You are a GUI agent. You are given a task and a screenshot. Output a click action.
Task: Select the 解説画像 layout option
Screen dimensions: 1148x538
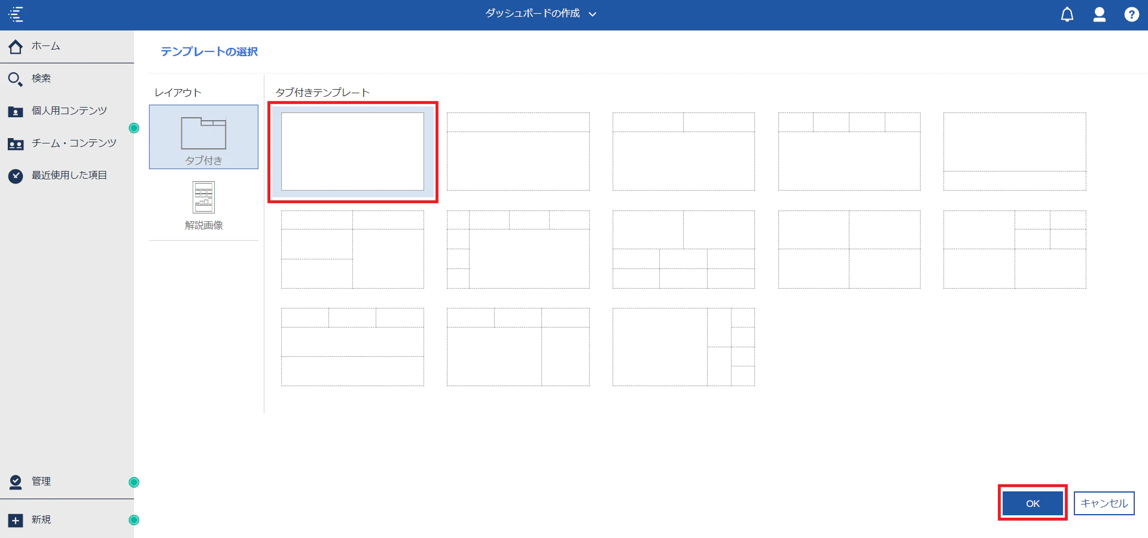coord(203,205)
